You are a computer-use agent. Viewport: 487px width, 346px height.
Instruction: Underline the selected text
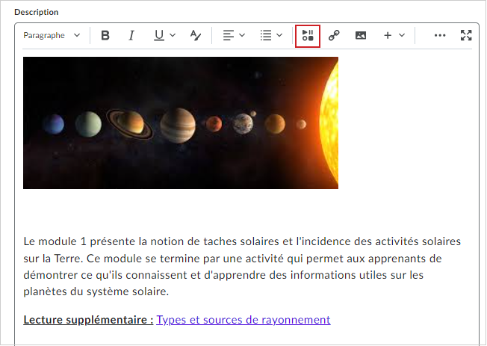click(159, 35)
